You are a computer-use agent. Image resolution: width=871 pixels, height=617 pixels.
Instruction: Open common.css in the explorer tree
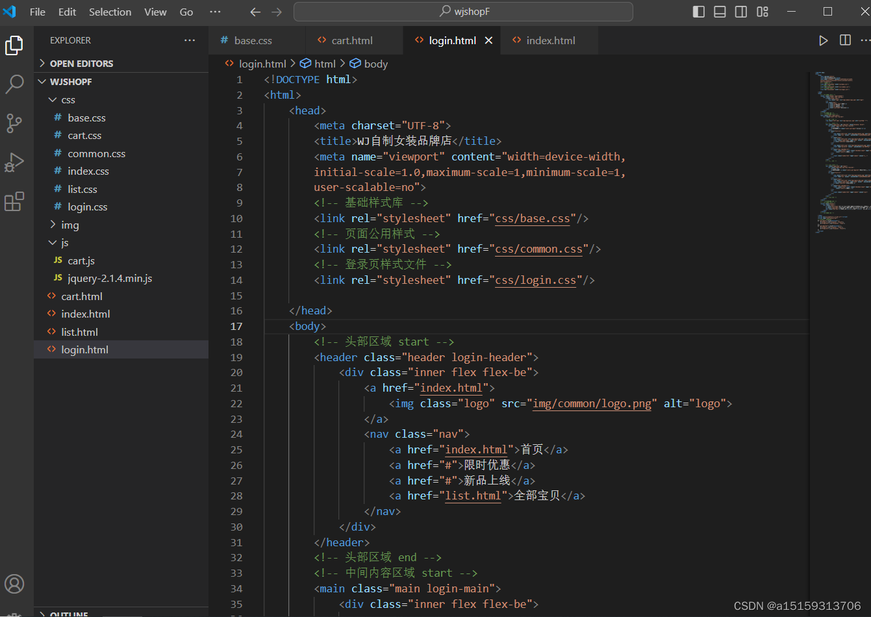tap(121, 153)
